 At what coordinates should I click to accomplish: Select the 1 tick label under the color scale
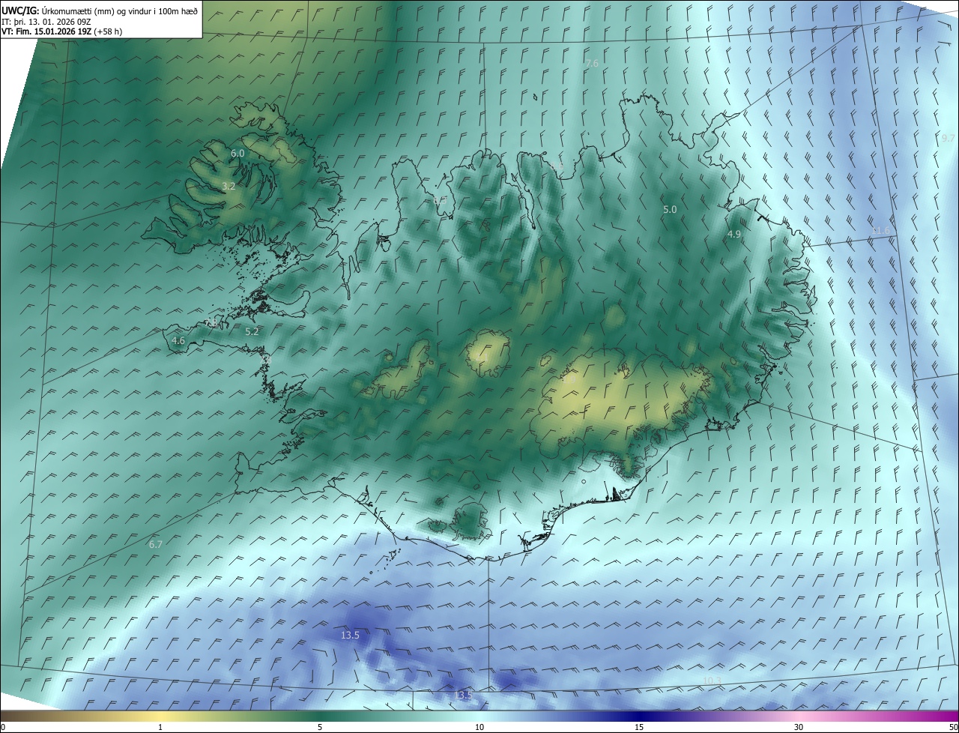pyautogui.click(x=160, y=727)
